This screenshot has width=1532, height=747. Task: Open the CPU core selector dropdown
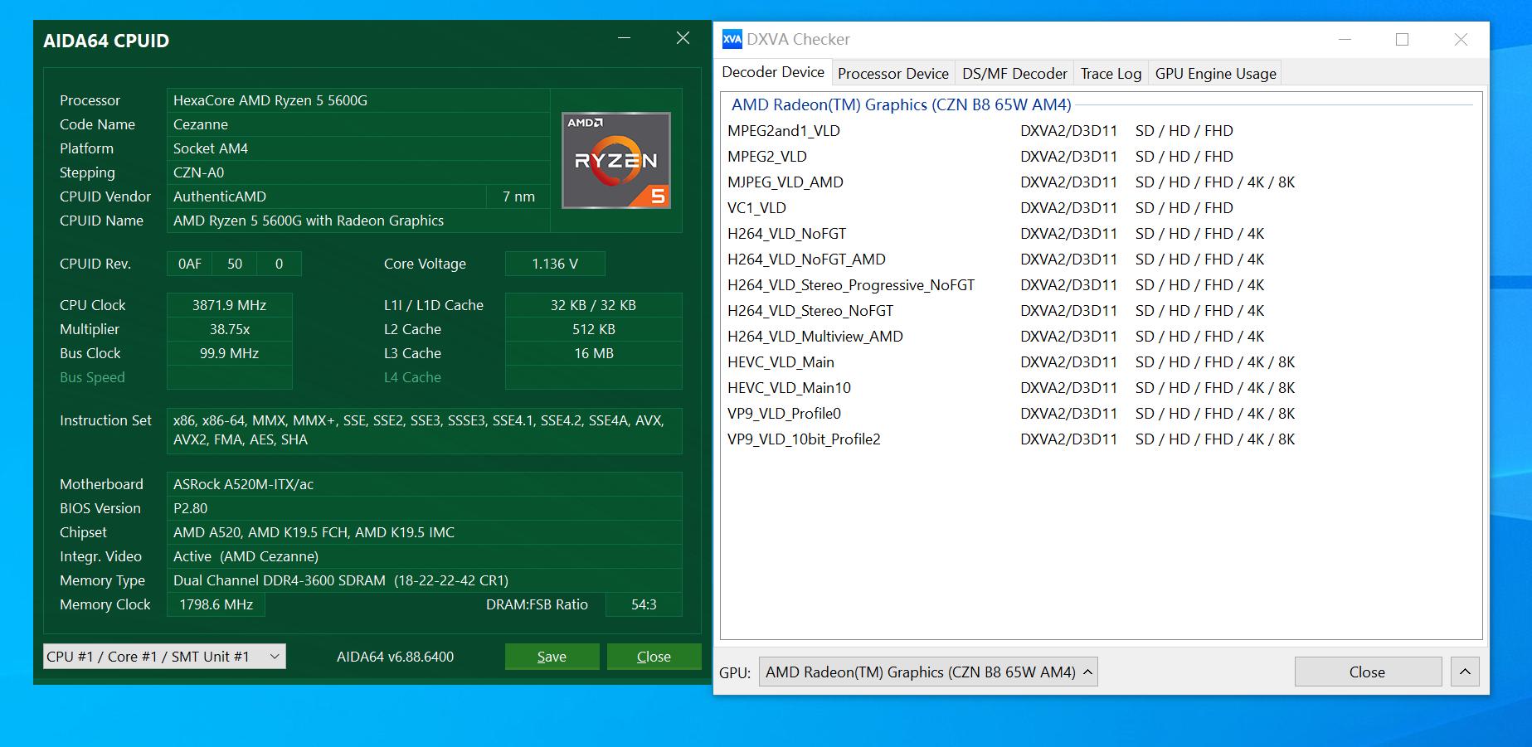click(x=164, y=657)
